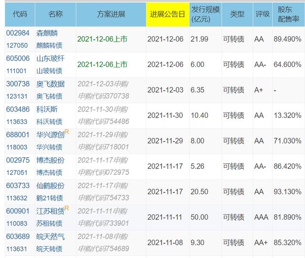
Task: Open 江苏租赁 stock link
Action: tap(51, 211)
